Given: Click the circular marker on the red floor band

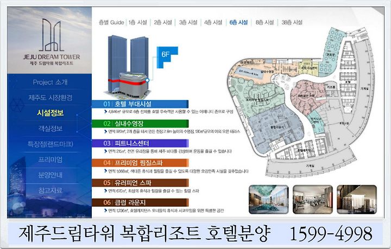Looking at the screenshot, I should point(148,80).
